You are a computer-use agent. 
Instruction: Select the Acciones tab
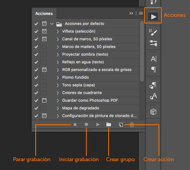44,13
